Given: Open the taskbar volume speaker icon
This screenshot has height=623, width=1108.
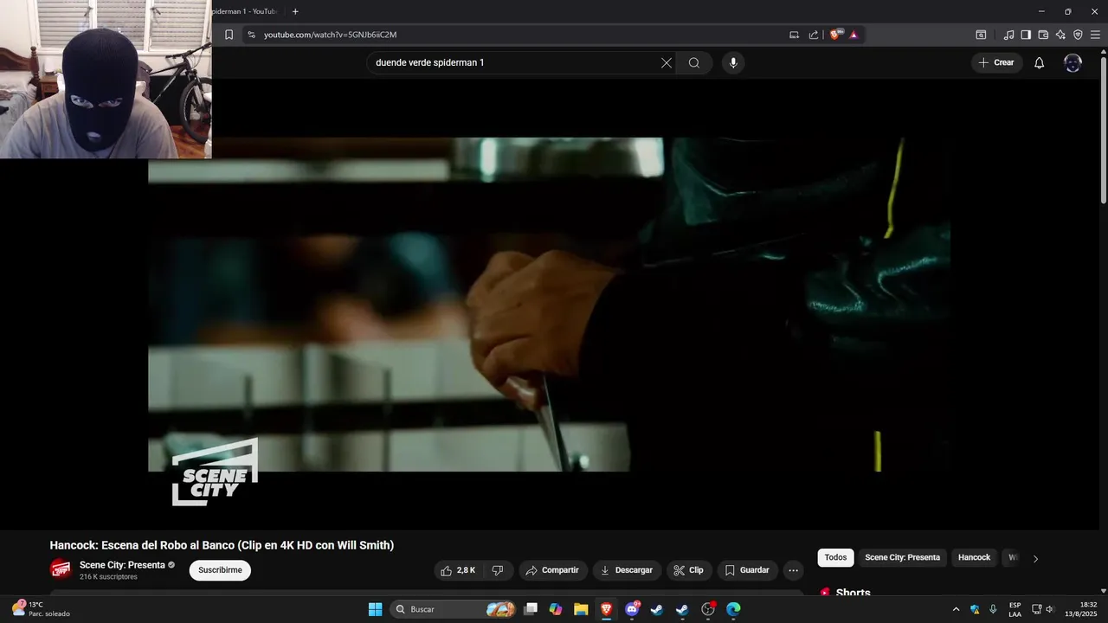Looking at the screenshot, I should click(x=1049, y=609).
